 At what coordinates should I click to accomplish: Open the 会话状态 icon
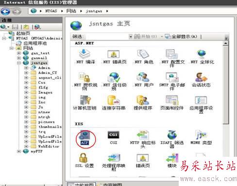click(201, 77)
